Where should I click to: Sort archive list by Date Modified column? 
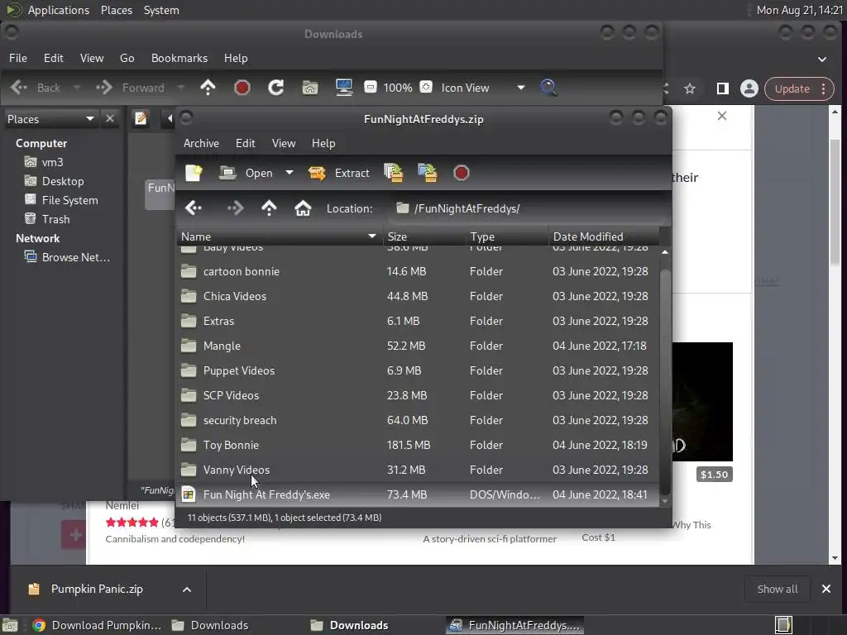point(604,236)
